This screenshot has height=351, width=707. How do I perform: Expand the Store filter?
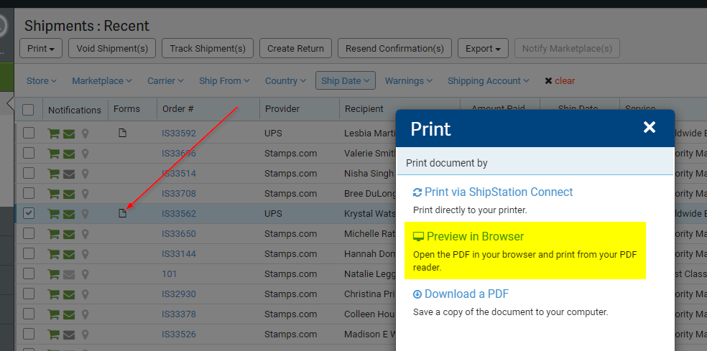point(42,81)
